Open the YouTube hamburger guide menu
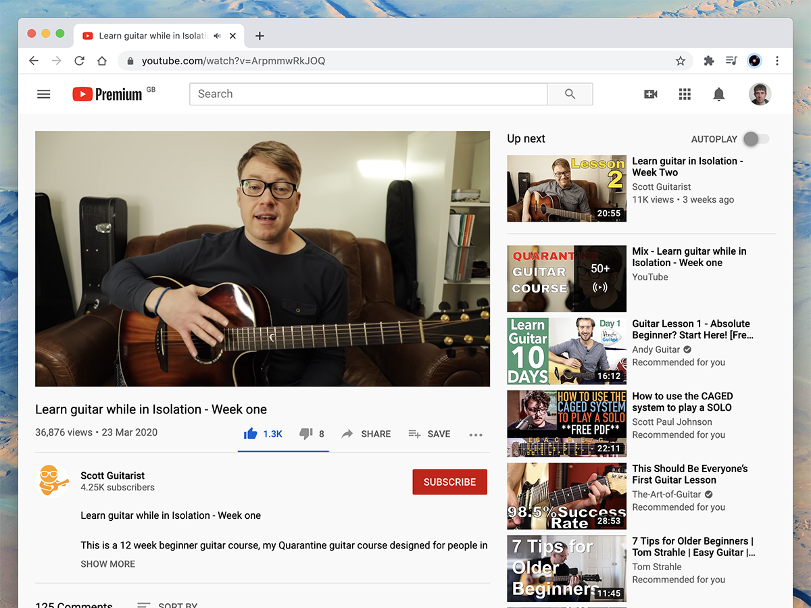Image resolution: width=811 pixels, height=608 pixels. (x=44, y=95)
